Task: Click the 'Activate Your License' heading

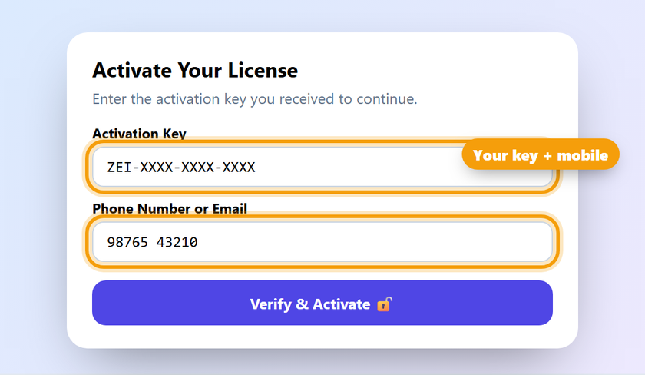Action: pos(195,70)
